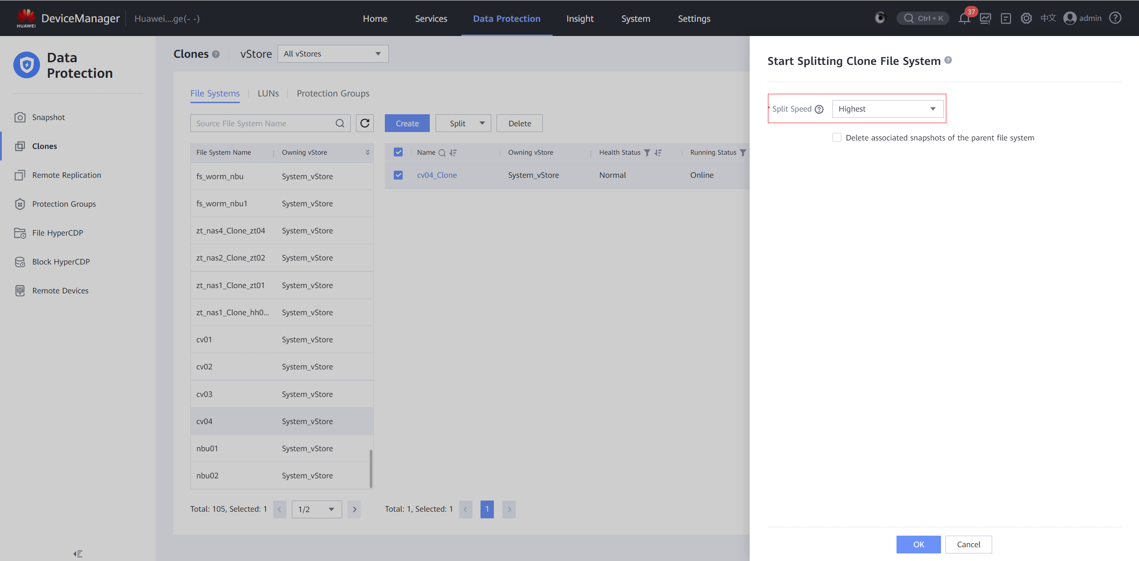The height and width of the screenshot is (561, 1139).
Task: Click Health Status filter funnel icon
Action: coord(647,152)
